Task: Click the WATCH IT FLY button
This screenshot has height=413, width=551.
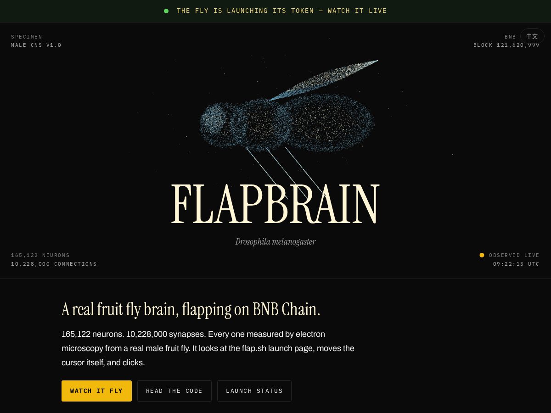Action: point(96,391)
